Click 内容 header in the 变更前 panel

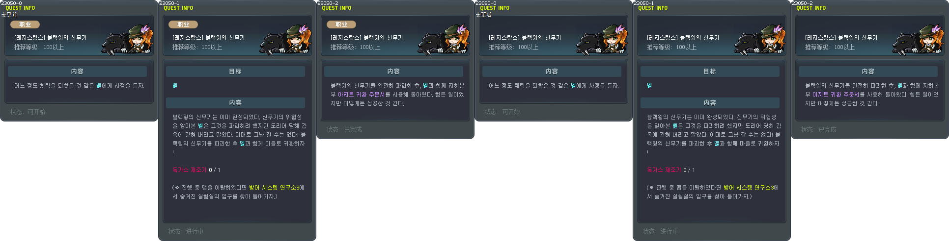(x=77, y=72)
